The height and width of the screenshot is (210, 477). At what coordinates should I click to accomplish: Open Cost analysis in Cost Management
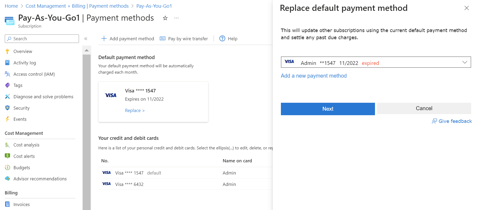coord(26,145)
